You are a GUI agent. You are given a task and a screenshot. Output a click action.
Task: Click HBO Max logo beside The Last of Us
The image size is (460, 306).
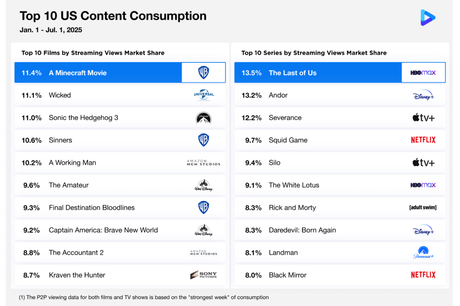pos(423,73)
